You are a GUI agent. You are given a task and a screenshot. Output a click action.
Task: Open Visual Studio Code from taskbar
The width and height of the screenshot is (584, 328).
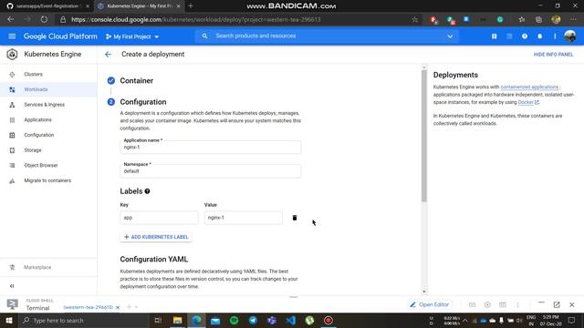[x=290, y=320]
